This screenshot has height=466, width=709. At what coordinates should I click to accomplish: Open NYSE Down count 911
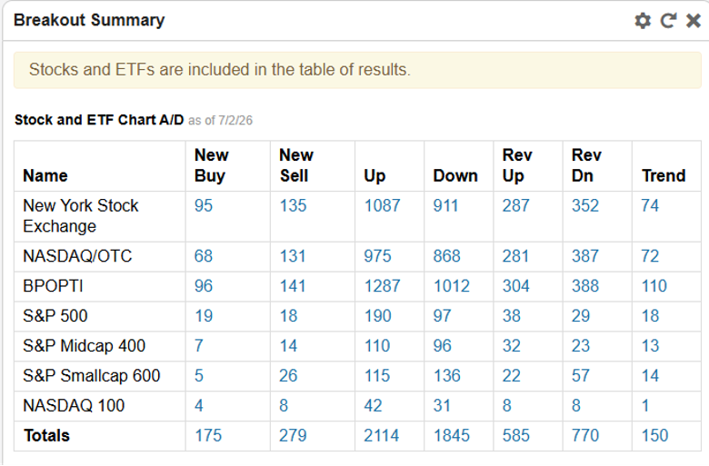click(445, 205)
